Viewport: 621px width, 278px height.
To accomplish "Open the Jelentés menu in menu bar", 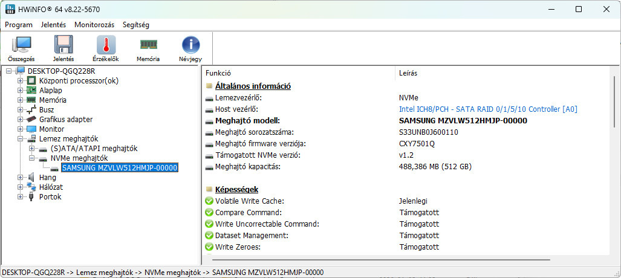I will coord(53,25).
